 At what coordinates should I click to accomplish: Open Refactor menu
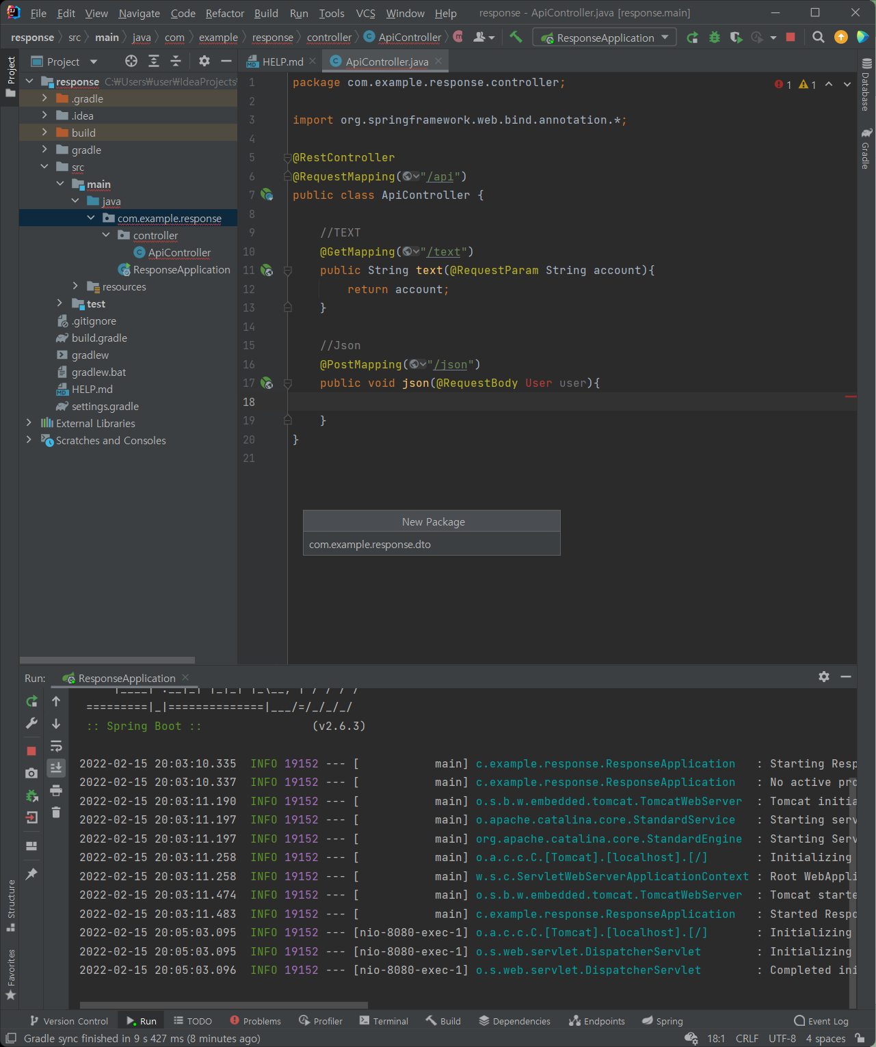[225, 13]
